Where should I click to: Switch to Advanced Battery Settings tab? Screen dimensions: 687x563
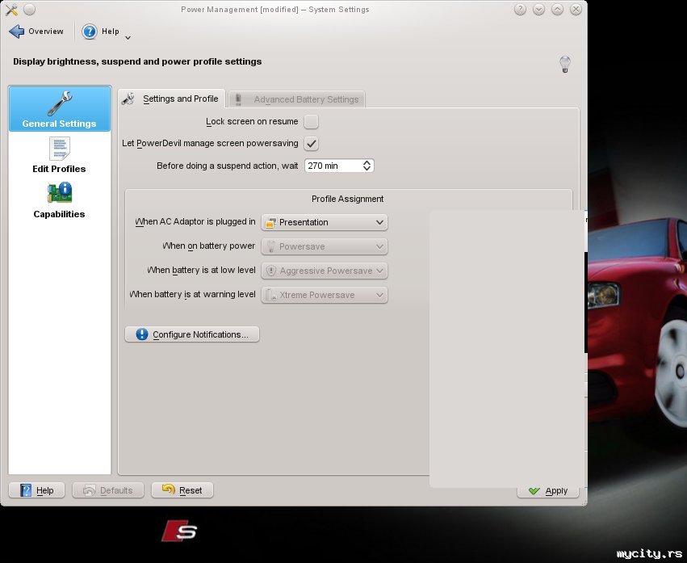point(297,99)
